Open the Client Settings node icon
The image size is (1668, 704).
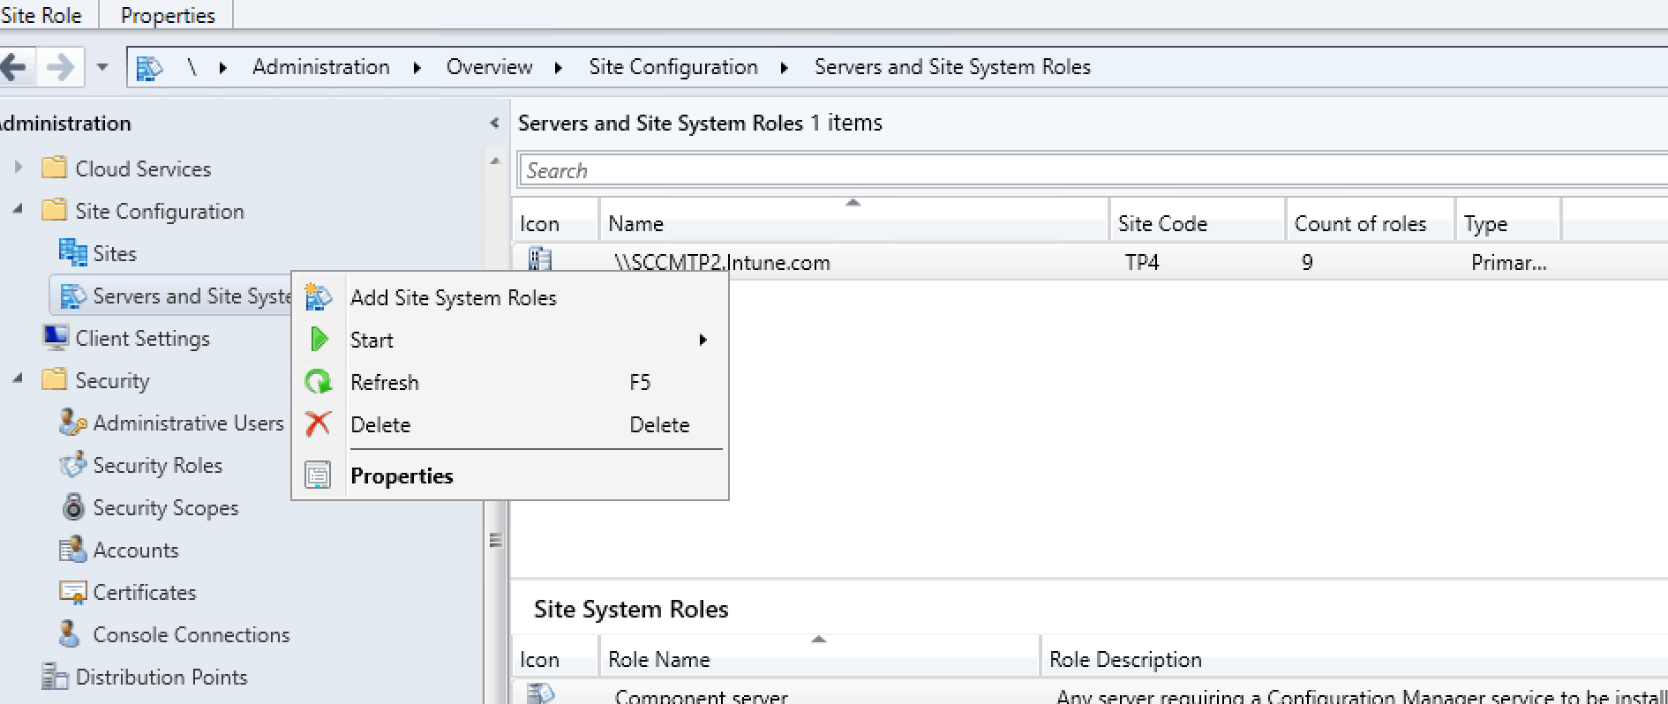[x=55, y=338]
